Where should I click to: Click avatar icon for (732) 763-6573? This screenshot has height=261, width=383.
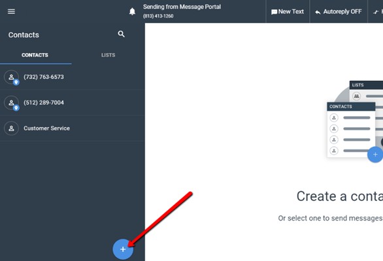11,77
